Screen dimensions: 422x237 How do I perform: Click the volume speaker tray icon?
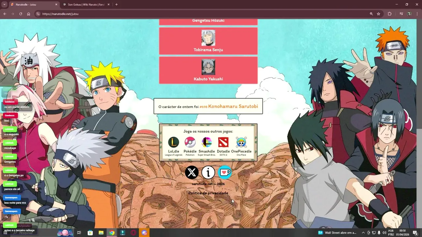point(384,233)
